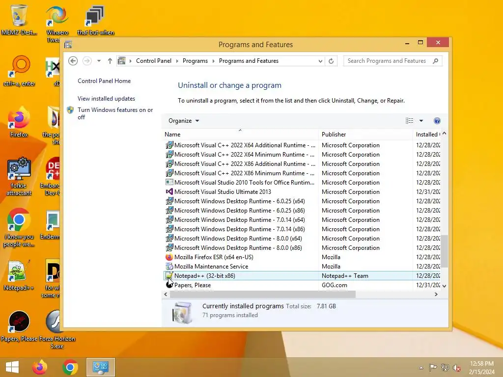Click the Programs and Features title bar icon

(68, 45)
